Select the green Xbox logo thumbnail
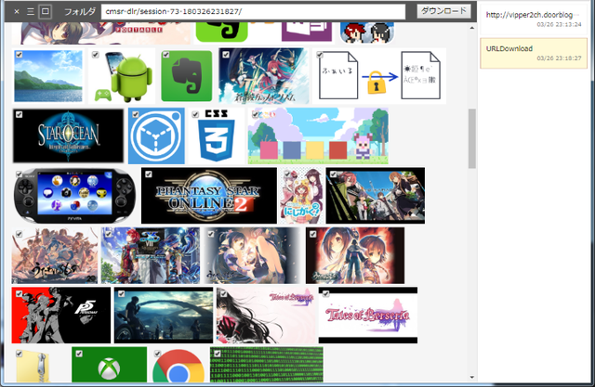The width and height of the screenshot is (595, 387). (110, 365)
